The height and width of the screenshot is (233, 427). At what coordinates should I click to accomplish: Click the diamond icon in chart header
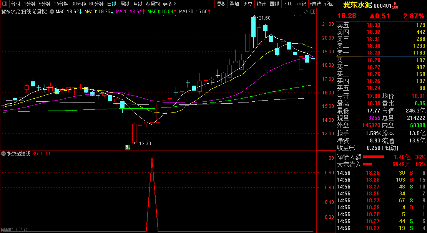pyautogui.click(x=306, y=12)
